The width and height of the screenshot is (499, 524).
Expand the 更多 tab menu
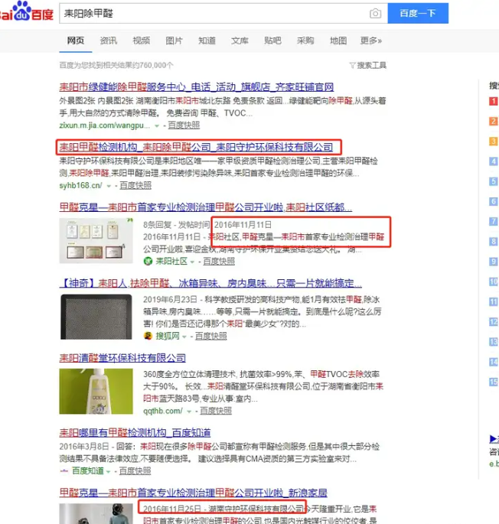tap(370, 41)
